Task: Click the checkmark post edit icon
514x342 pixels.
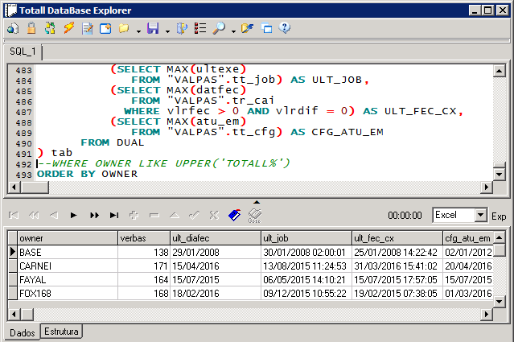Action: (x=194, y=215)
